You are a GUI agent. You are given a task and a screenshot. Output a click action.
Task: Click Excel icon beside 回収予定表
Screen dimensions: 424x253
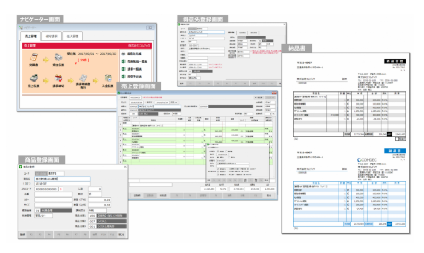tap(123, 77)
